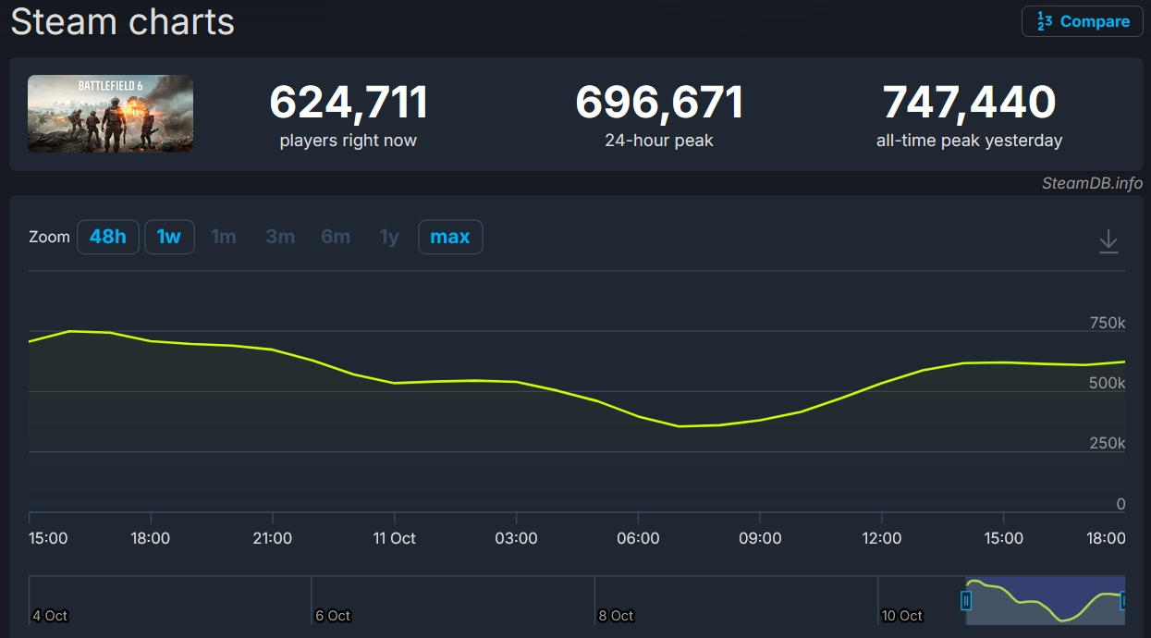Click 10 Oct in the navigator timeline
The height and width of the screenshot is (638, 1151).
901,616
